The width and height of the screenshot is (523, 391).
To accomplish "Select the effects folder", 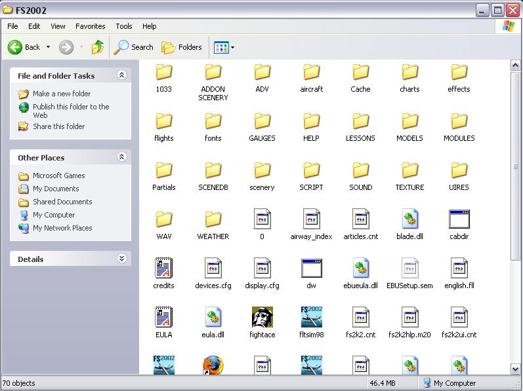I will click(x=459, y=79).
